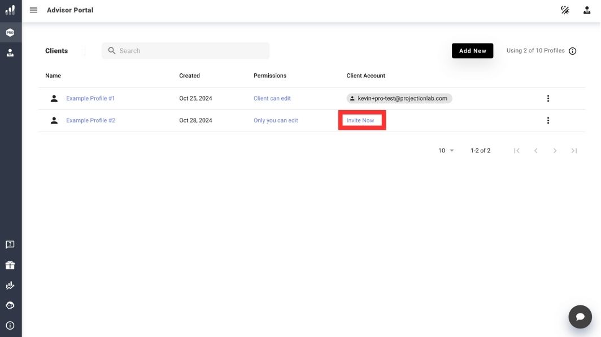The image size is (601, 337).
Task: Click the ProjectionLab logo at sidebar top
Action: coord(10,10)
